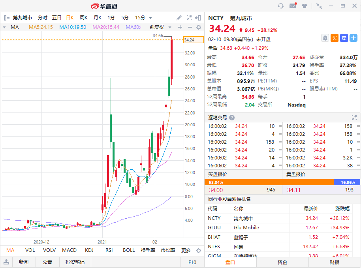This screenshot has height=268, width=361.
Task: Select 月K chart tab
Action: [x=98, y=18]
